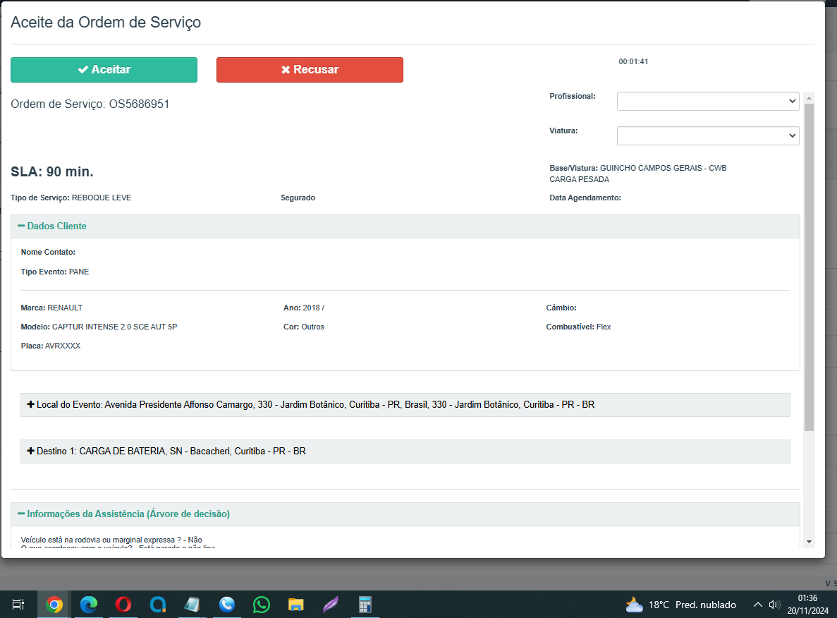The width and height of the screenshot is (837, 618).
Task: Open the notepad-style app in taskbar
Action: point(192,605)
